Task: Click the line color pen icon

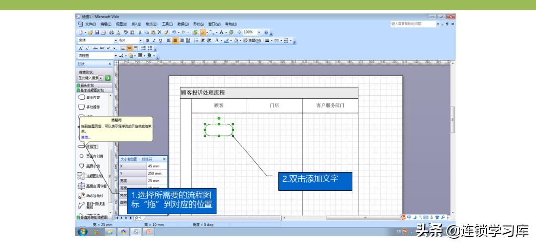Action: (x=227, y=40)
